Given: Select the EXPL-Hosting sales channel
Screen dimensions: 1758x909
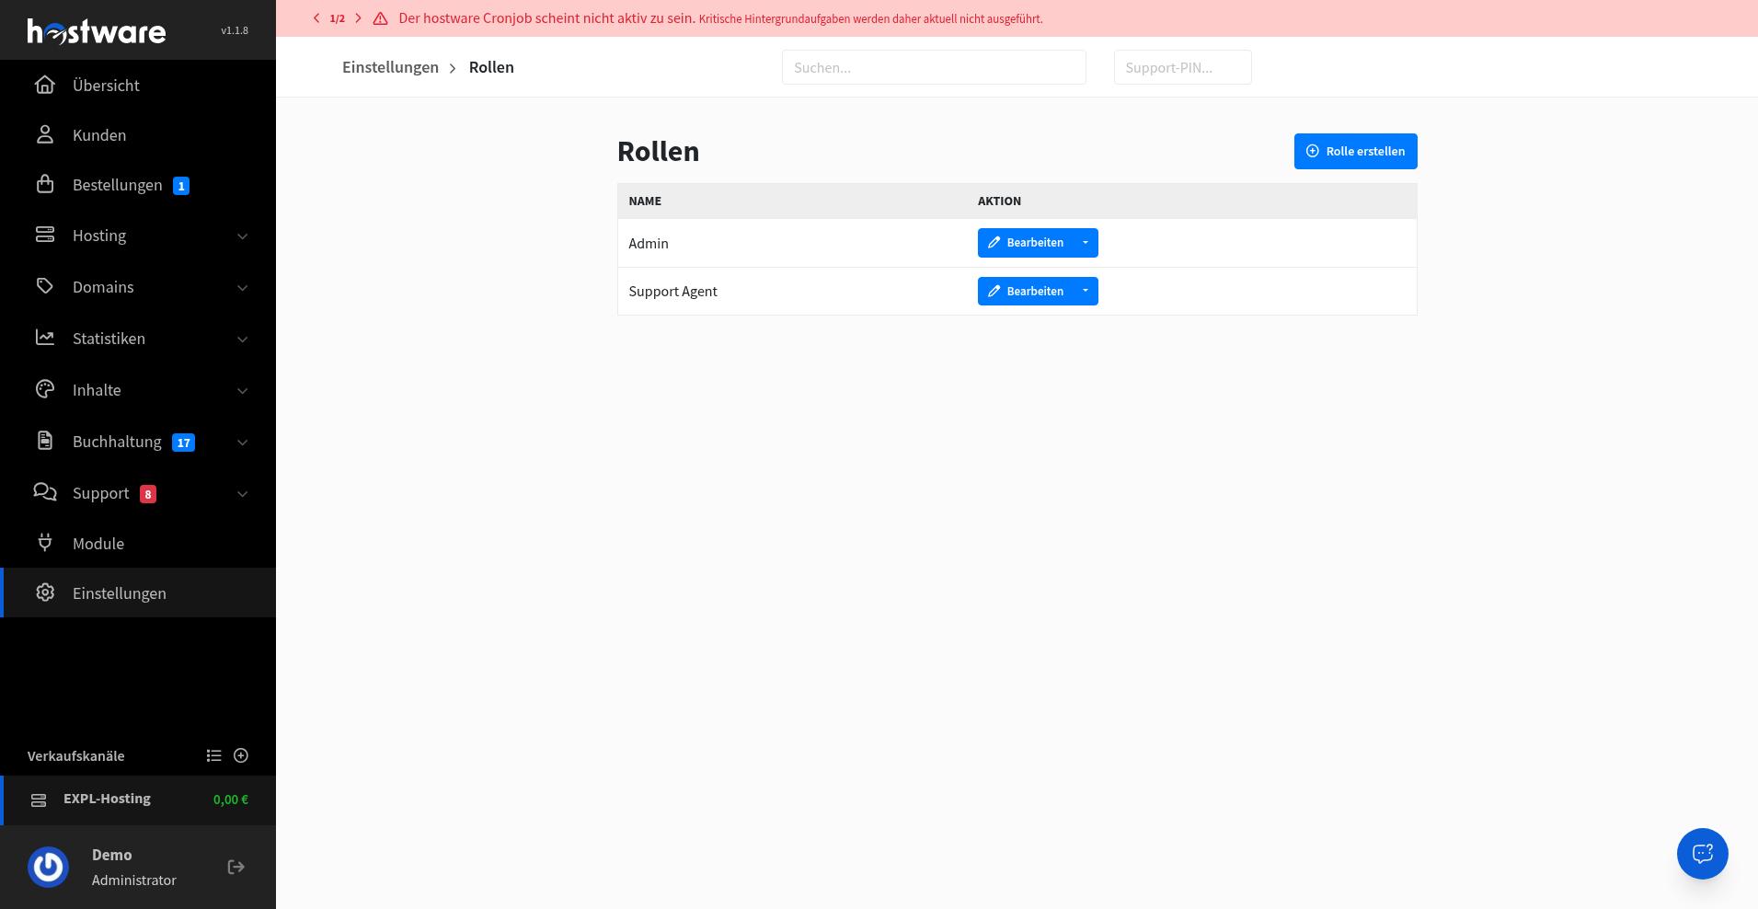Looking at the screenshot, I should pos(138,800).
